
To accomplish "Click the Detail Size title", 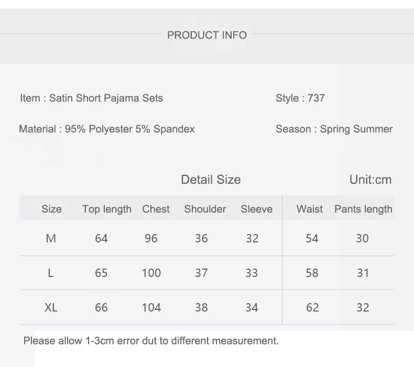I will coord(211,180).
